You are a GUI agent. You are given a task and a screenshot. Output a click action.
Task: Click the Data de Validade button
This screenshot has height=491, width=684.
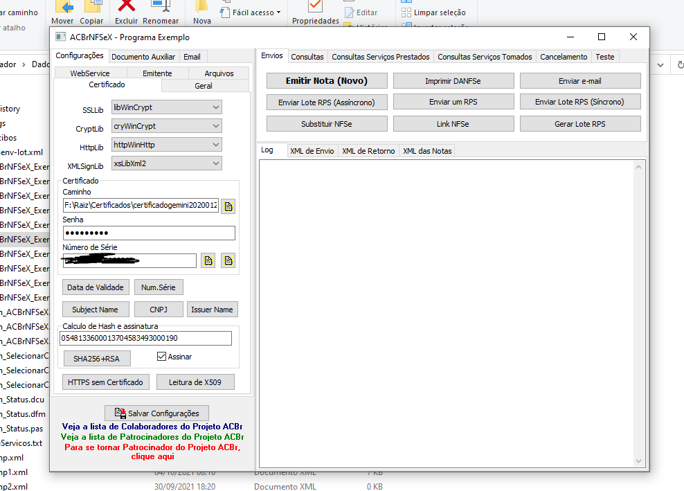pyautogui.click(x=96, y=287)
